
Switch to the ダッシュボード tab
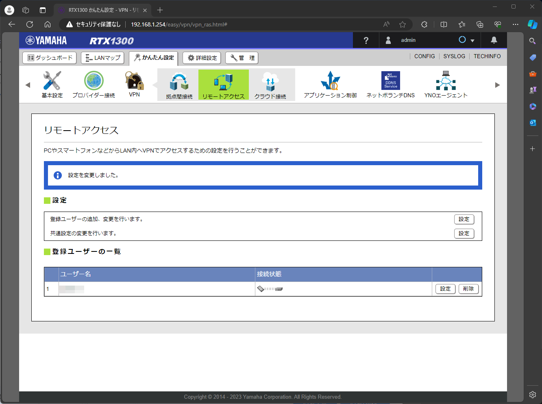click(x=50, y=58)
